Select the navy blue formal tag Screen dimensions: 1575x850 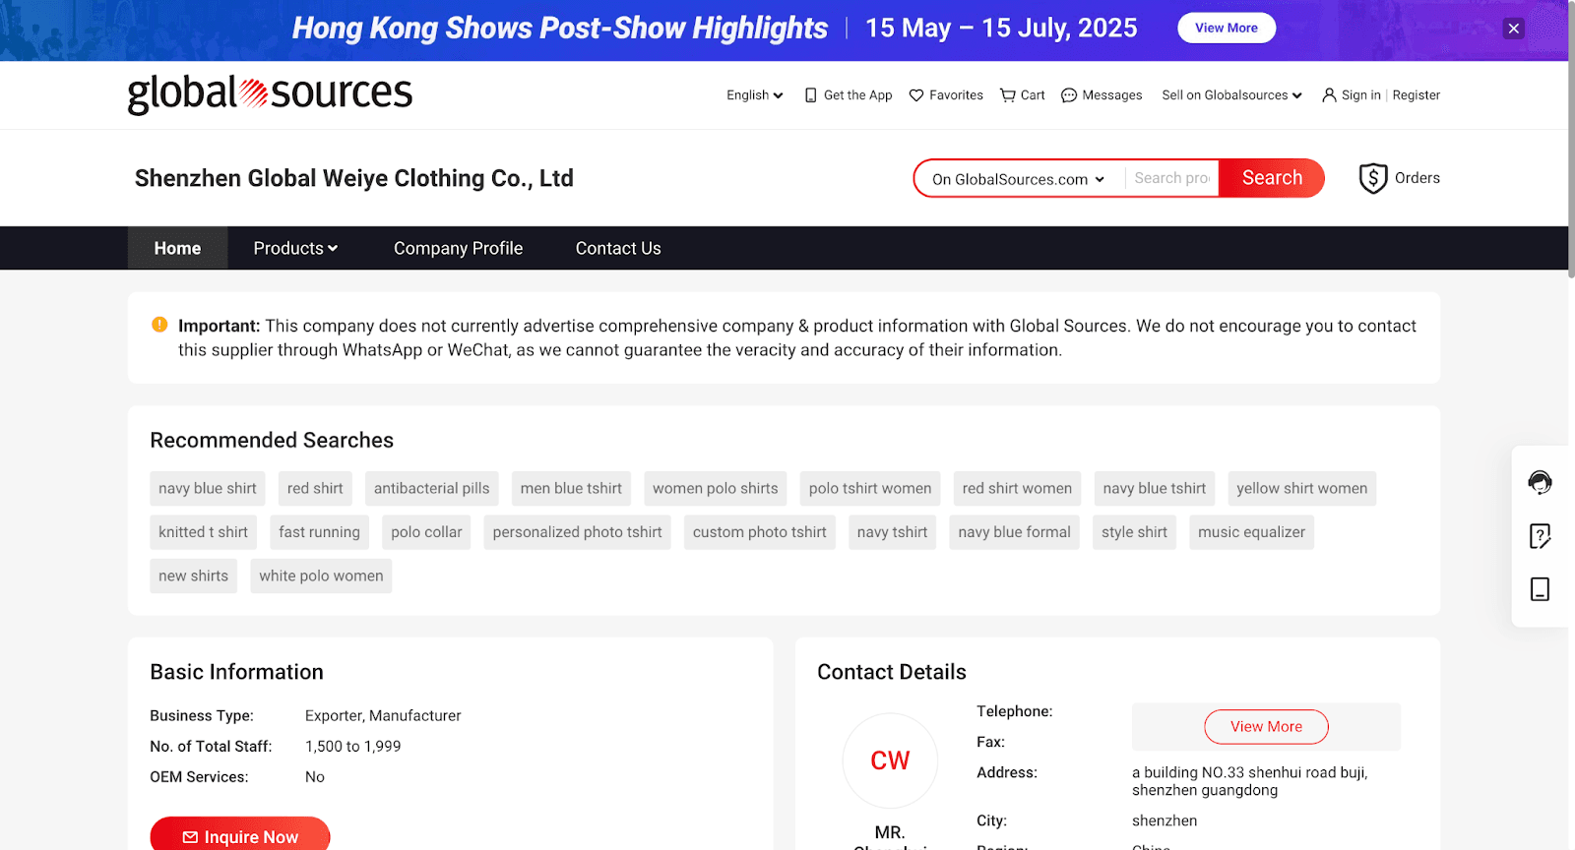pos(1014,532)
